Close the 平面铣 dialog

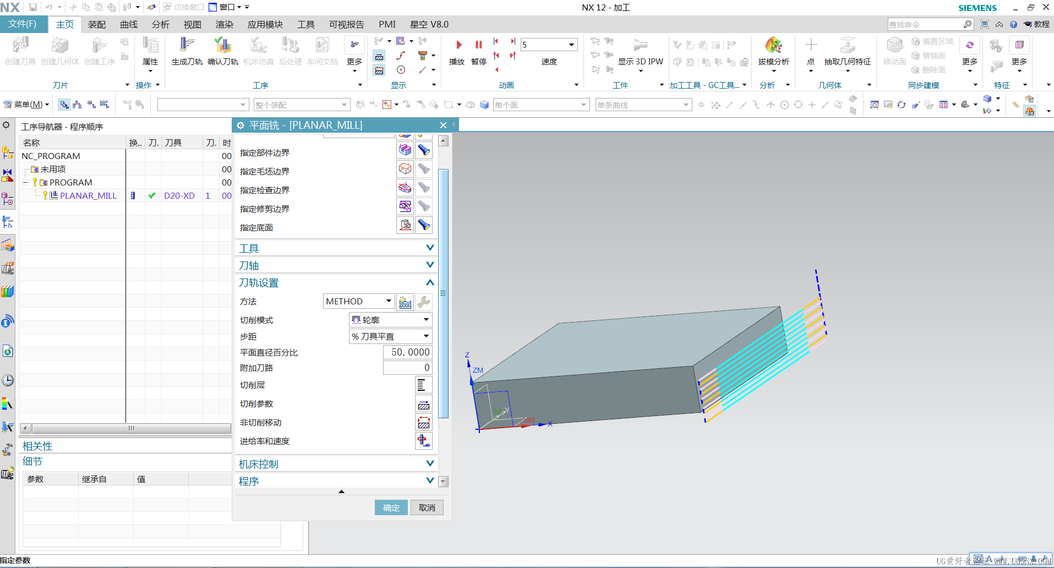pyautogui.click(x=443, y=125)
